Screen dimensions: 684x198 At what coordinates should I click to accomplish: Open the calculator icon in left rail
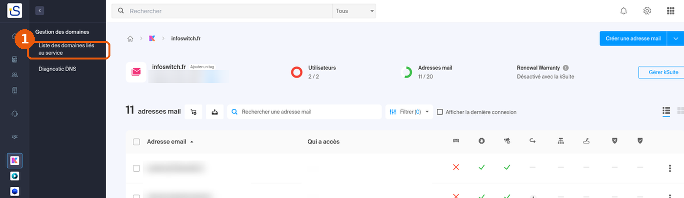click(x=15, y=59)
